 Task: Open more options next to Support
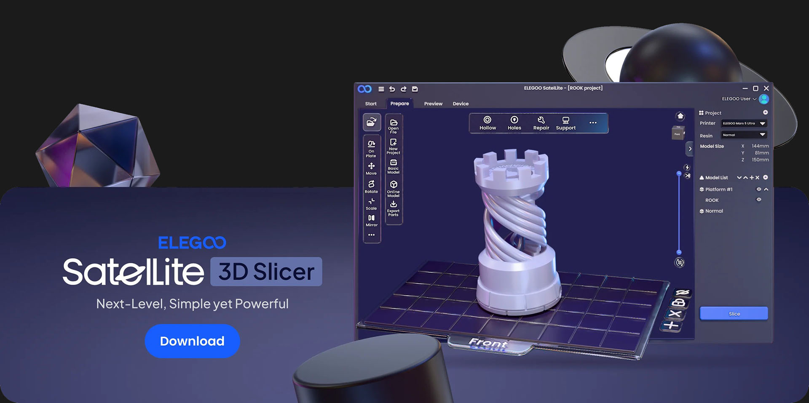[593, 123]
